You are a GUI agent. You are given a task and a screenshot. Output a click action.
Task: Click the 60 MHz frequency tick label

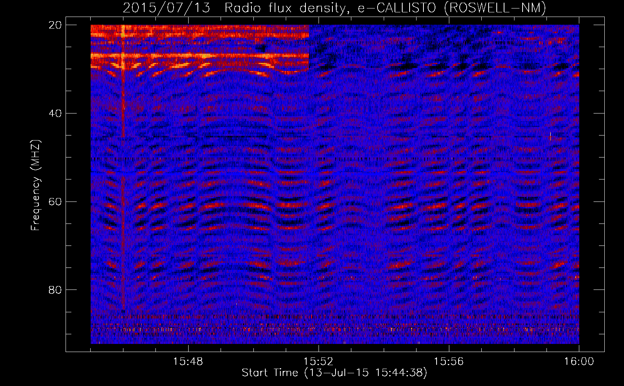pos(55,202)
